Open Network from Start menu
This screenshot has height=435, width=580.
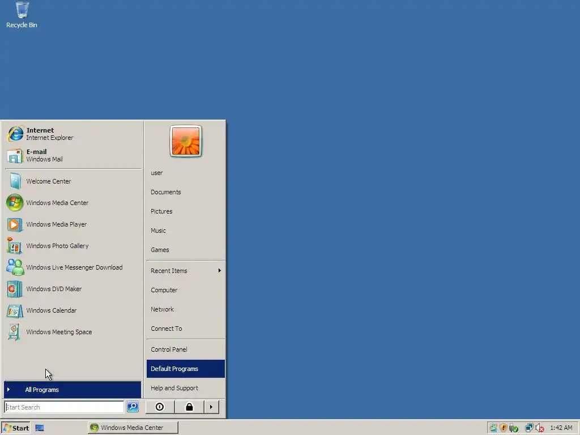coord(186,309)
